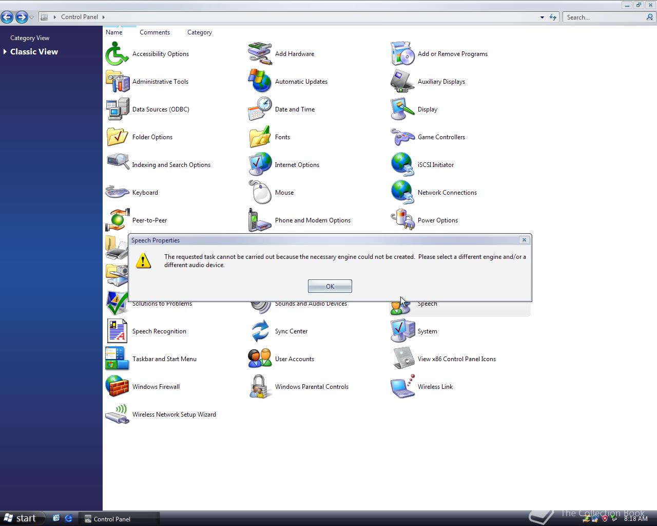Click the Back navigation button

coord(7,17)
